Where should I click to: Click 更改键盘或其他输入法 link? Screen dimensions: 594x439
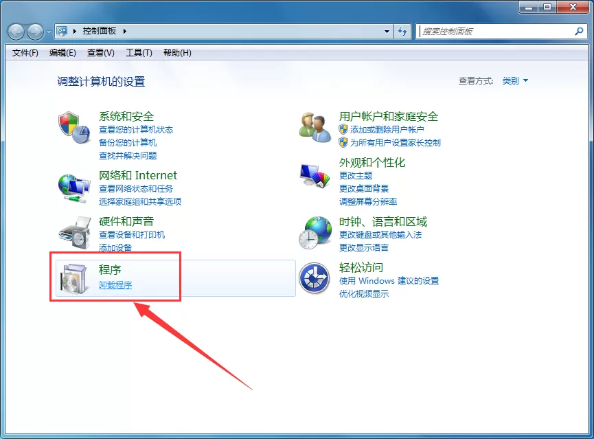click(380, 235)
